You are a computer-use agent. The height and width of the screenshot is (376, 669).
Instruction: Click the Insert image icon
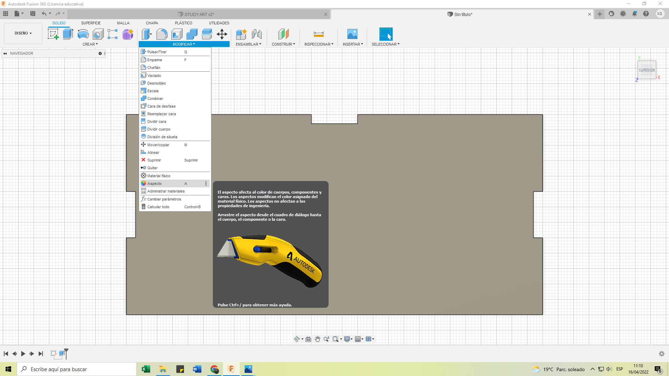pos(353,34)
